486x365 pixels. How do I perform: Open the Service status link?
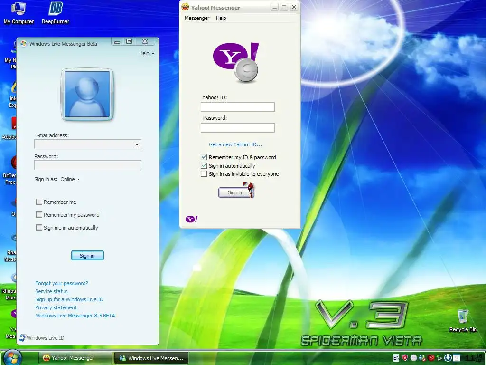click(51, 291)
